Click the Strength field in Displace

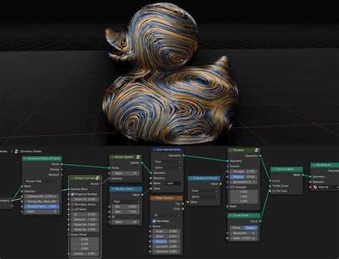point(244,171)
